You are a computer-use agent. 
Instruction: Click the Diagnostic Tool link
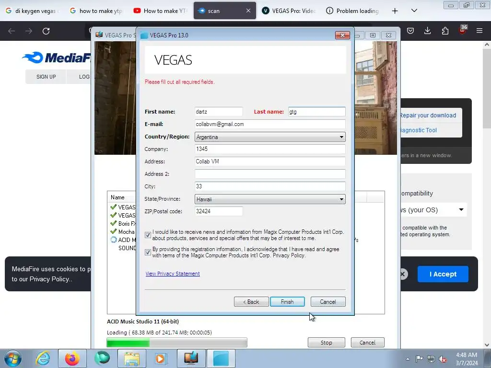click(x=419, y=130)
